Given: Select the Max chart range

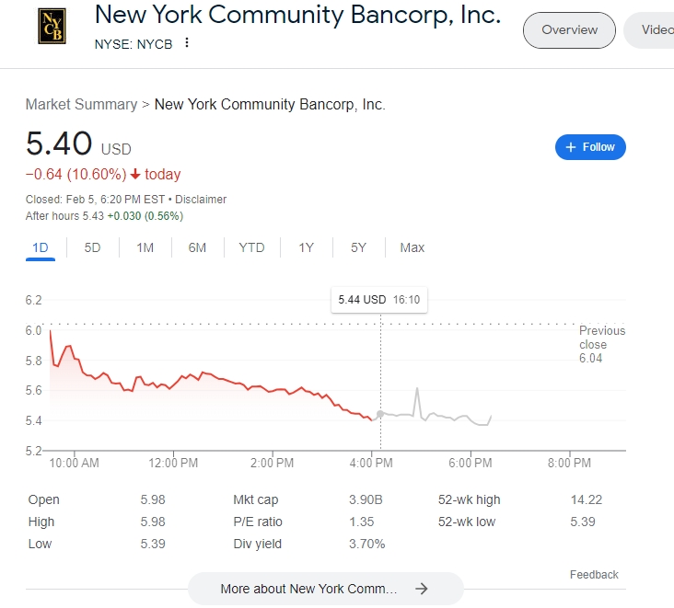Looking at the screenshot, I should click(412, 247).
